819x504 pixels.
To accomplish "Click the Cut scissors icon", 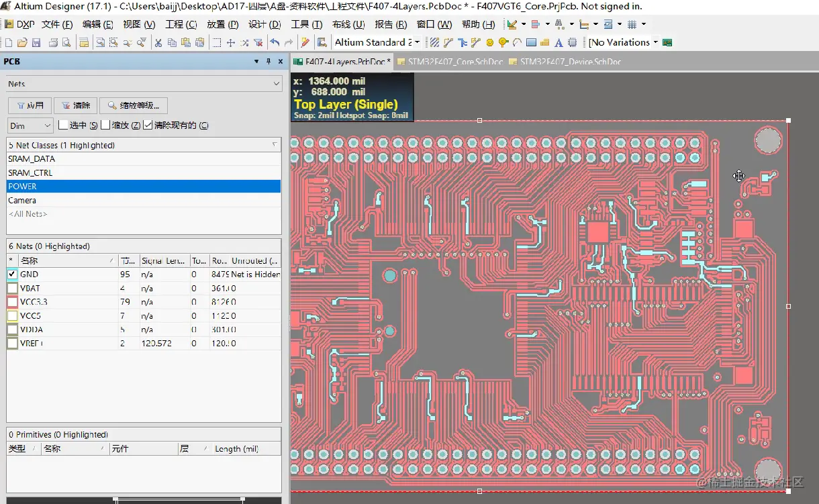I will coord(158,42).
